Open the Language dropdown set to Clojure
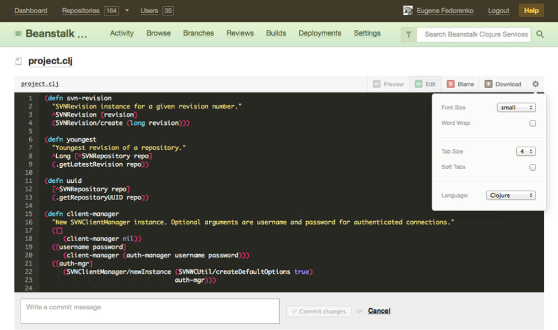The height and width of the screenshot is (330, 558). (510, 195)
